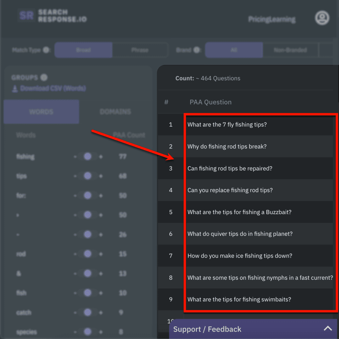Select the question 'What are the 7 fly fishing tips?'
The image size is (339, 339).
(227, 124)
